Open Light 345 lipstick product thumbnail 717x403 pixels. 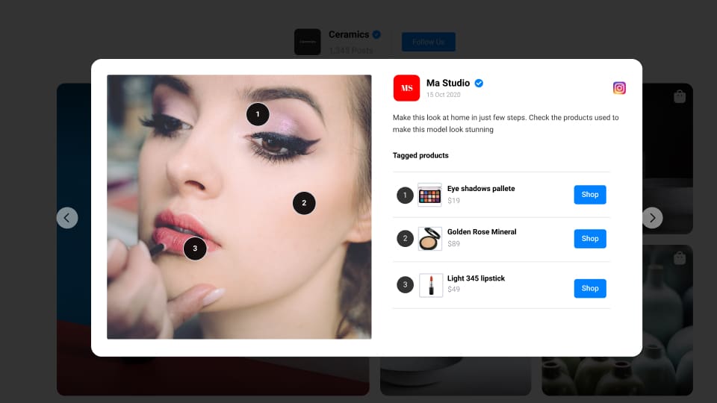431,285
